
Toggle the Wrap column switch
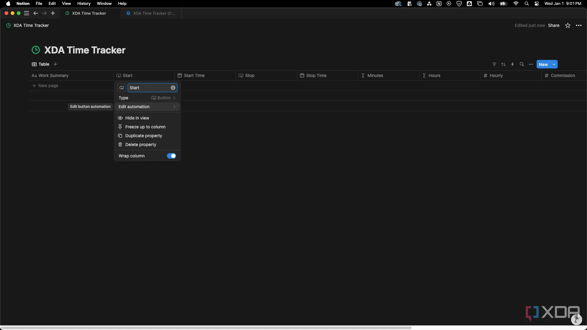pos(172,156)
